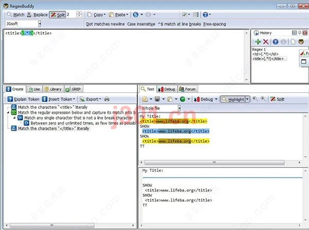The height and width of the screenshot is (230, 309).
Task: Click the save test file floppy icon
Action: click(x=157, y=99)
